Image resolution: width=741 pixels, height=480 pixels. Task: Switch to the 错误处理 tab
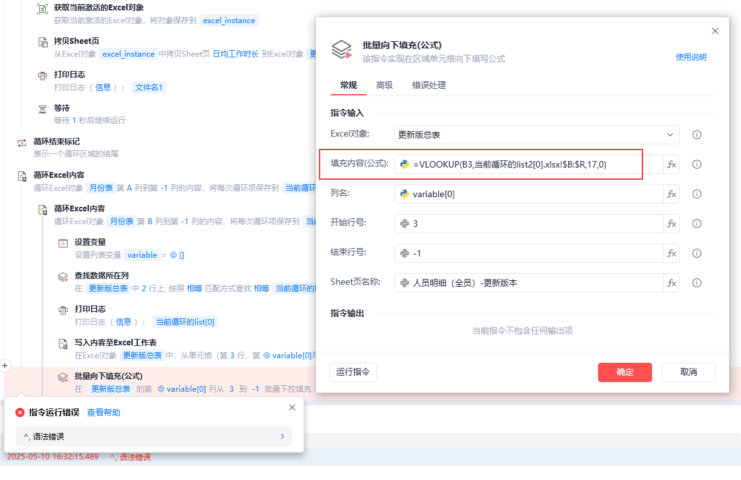click(x=428, y=85)
